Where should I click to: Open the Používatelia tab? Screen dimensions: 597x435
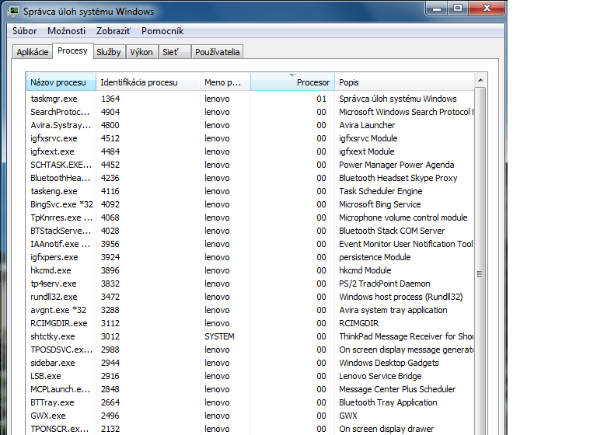(217, 52)
